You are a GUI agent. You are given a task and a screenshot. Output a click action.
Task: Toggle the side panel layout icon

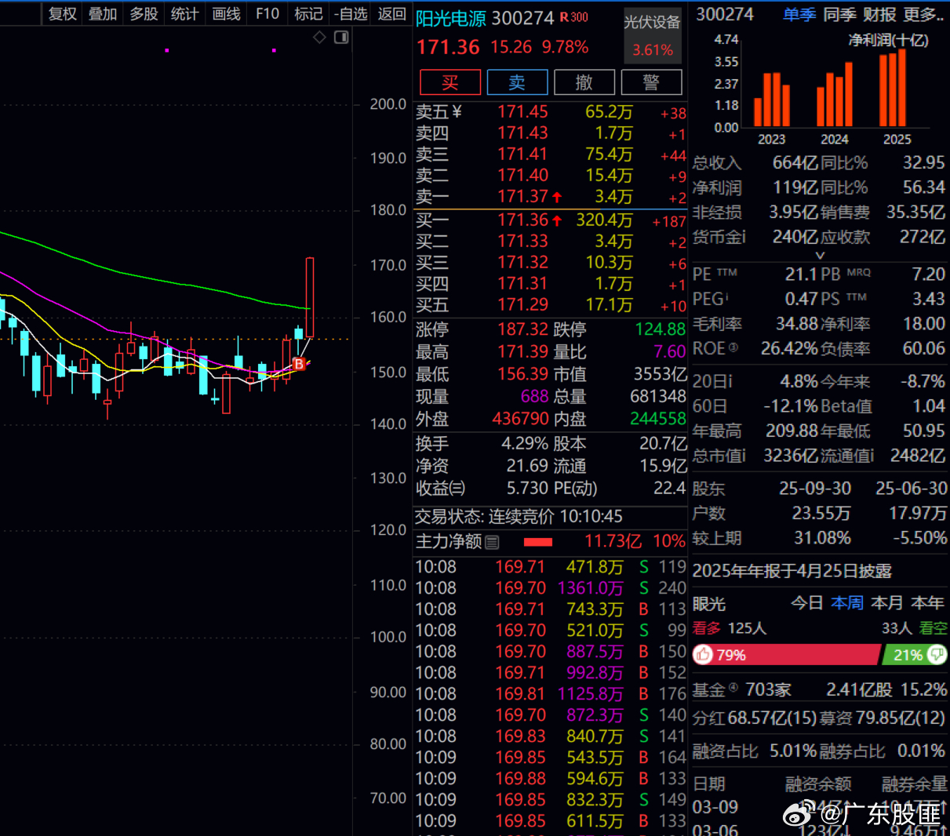click(341, 38)
